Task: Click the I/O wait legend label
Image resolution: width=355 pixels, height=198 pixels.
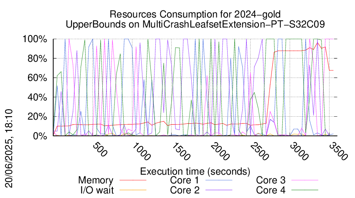Action: point(97,190)
